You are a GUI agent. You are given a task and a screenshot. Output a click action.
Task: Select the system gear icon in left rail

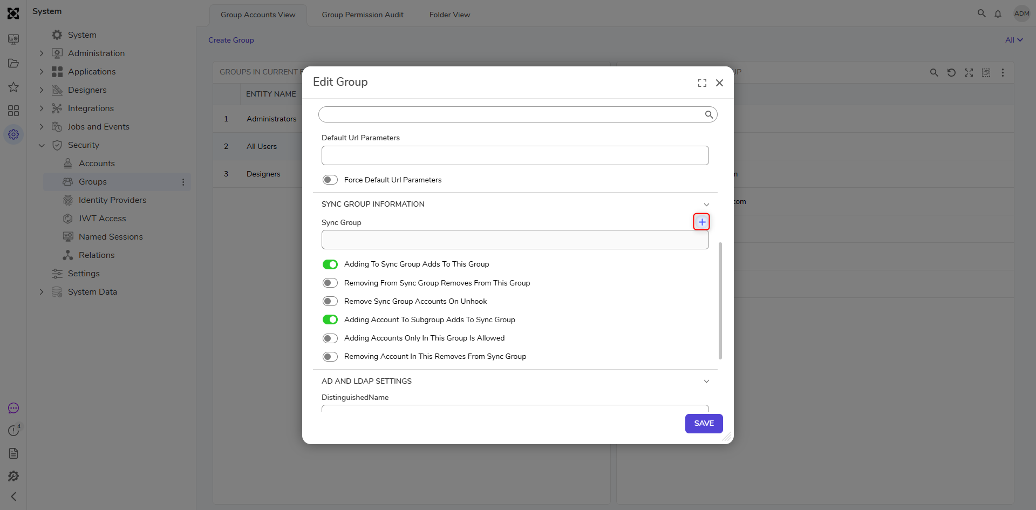(x=13, y=134)
